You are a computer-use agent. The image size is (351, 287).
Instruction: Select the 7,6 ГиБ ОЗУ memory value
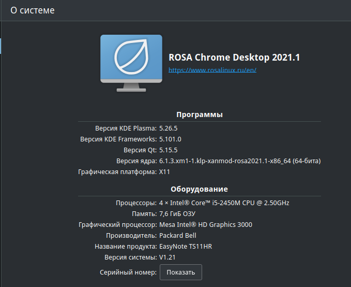(177, 213)
